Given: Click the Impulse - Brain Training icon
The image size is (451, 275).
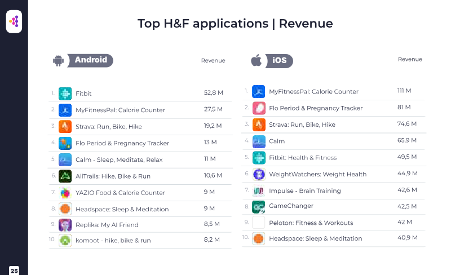Looking at the screenshot, I should pyautogui.click(x=258, y=190).
